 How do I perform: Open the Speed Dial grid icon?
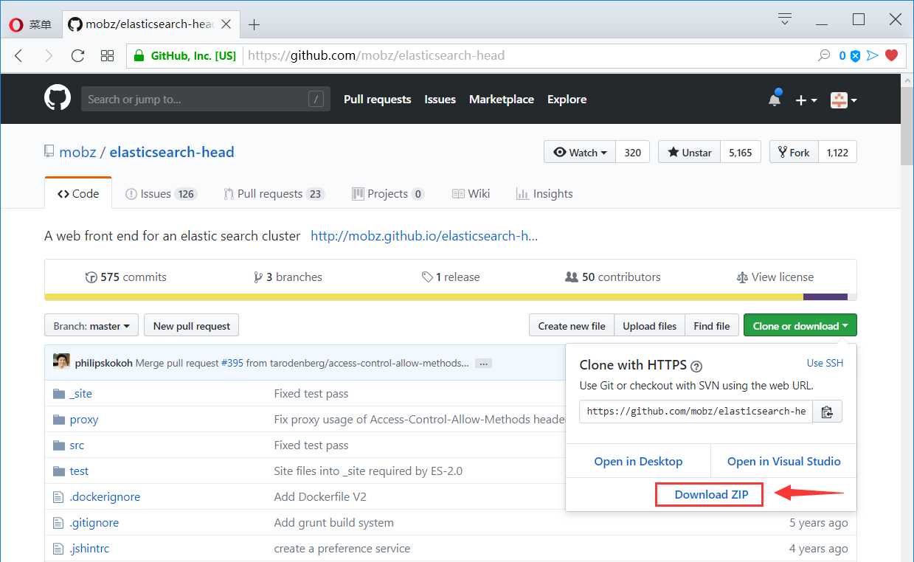(107, 55)
